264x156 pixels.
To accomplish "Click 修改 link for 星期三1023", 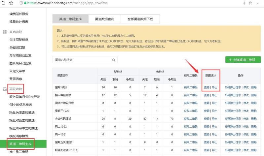I will click(x=246, y=111).
